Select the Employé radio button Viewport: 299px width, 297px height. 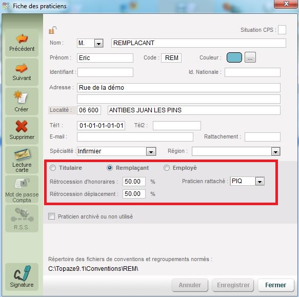coord(167,168)
